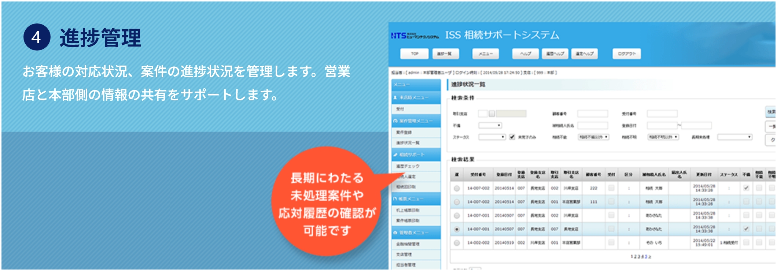
Task: Click the 登録日付 end date field
Action: click(696, 126)
